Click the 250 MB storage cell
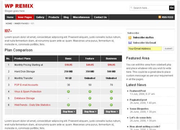 [x=68, y=71]
